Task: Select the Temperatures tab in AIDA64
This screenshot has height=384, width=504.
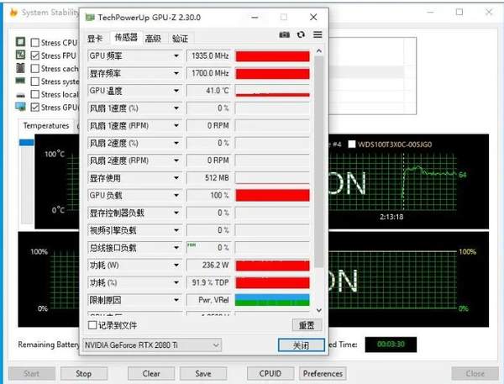Action: click(46, 126)
